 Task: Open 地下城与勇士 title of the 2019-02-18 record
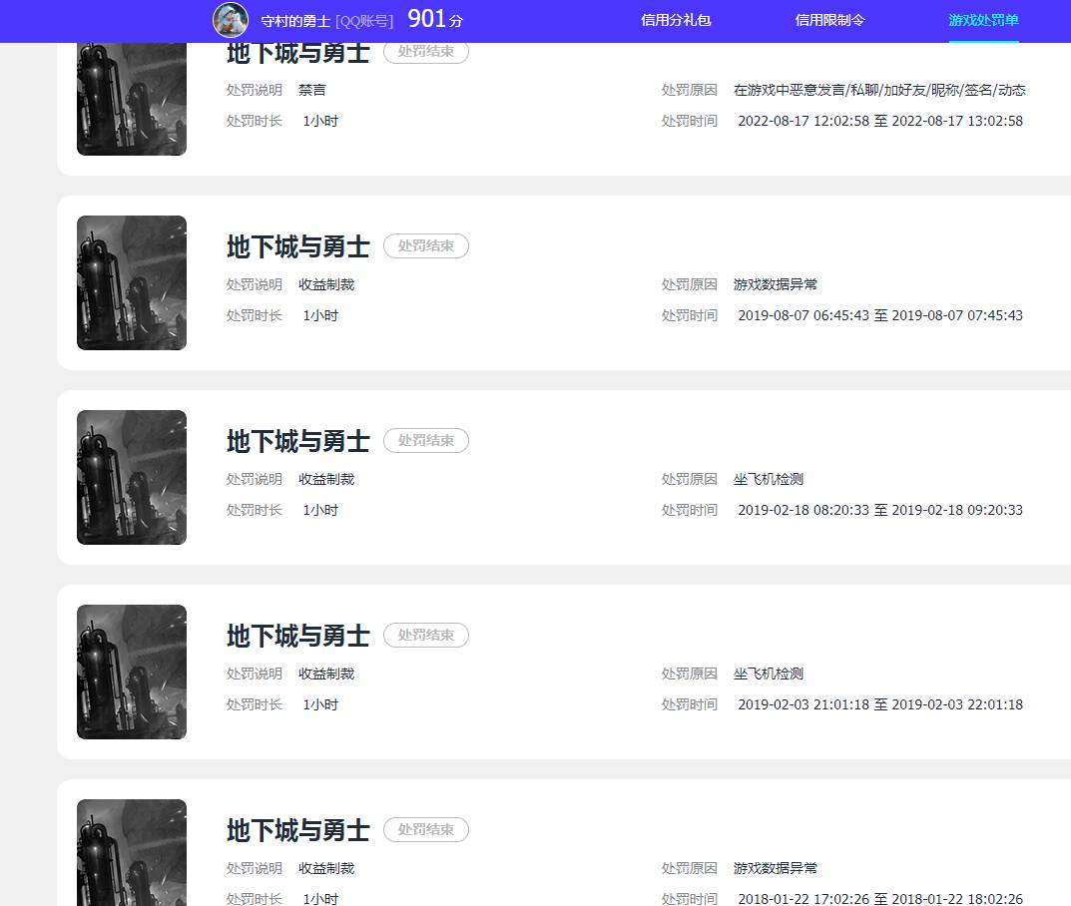coord(297,441)
